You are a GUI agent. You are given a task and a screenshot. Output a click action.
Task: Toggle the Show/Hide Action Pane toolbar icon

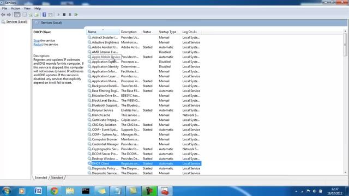tap(50, 15)
